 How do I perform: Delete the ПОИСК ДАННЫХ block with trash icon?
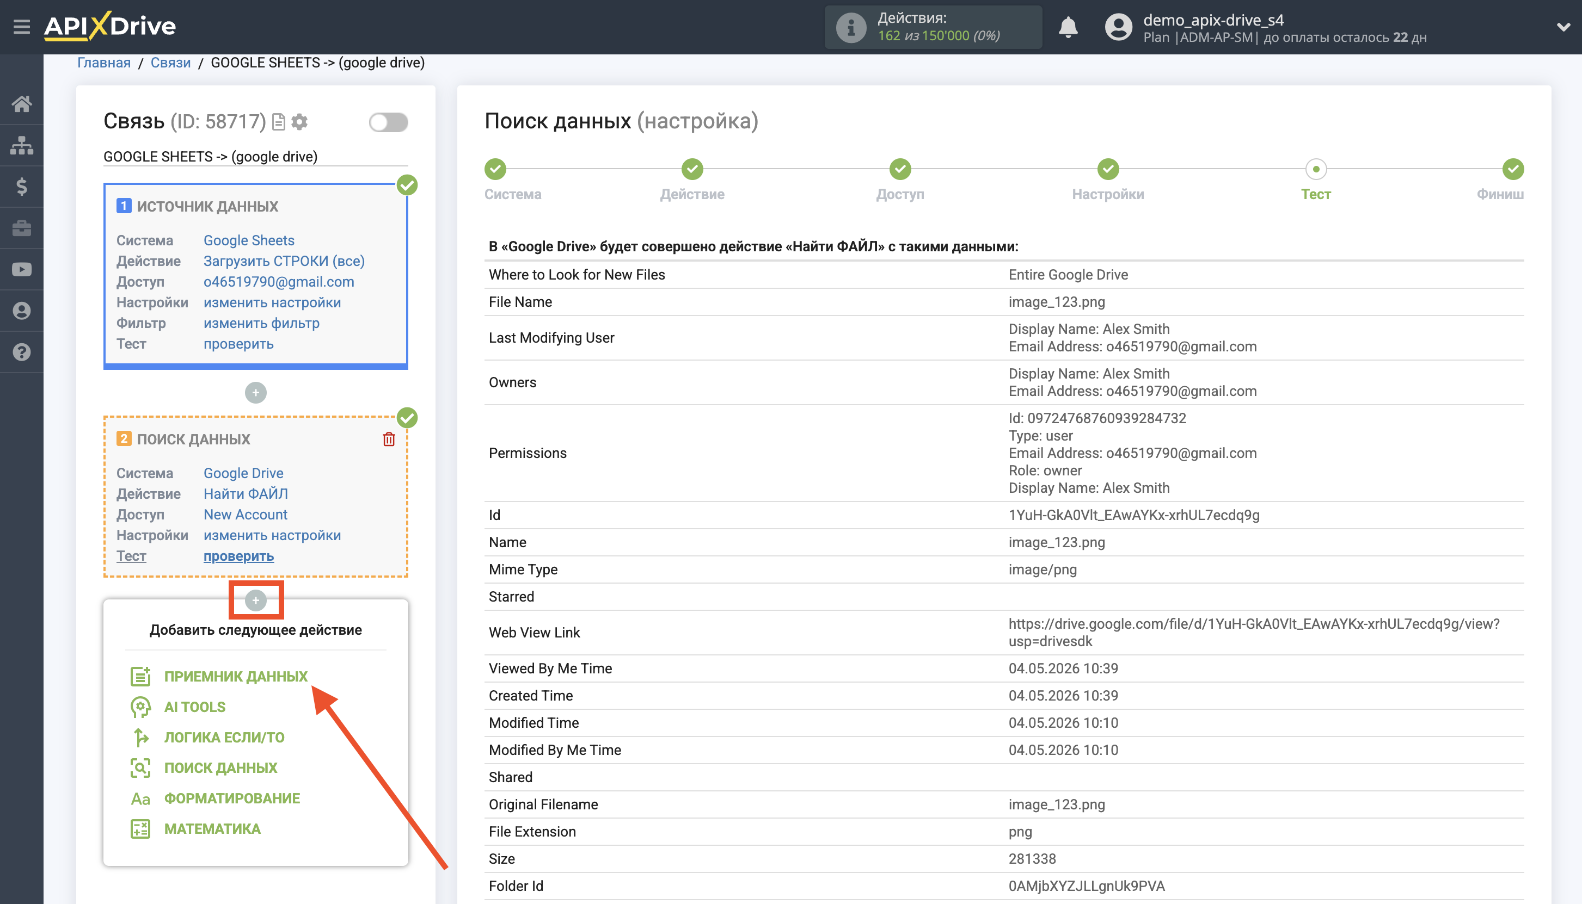389,439
